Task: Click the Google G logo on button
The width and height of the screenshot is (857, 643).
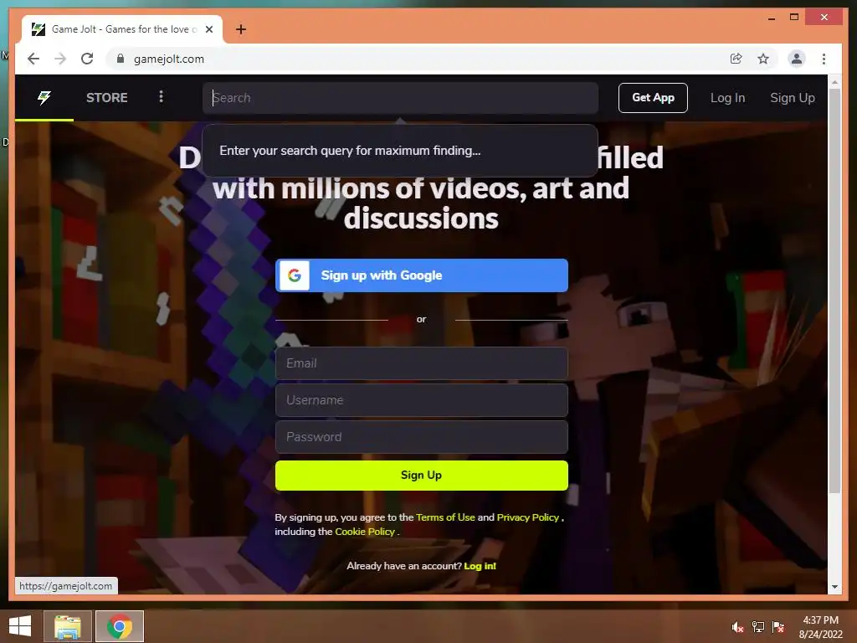Action: point(295,275)
